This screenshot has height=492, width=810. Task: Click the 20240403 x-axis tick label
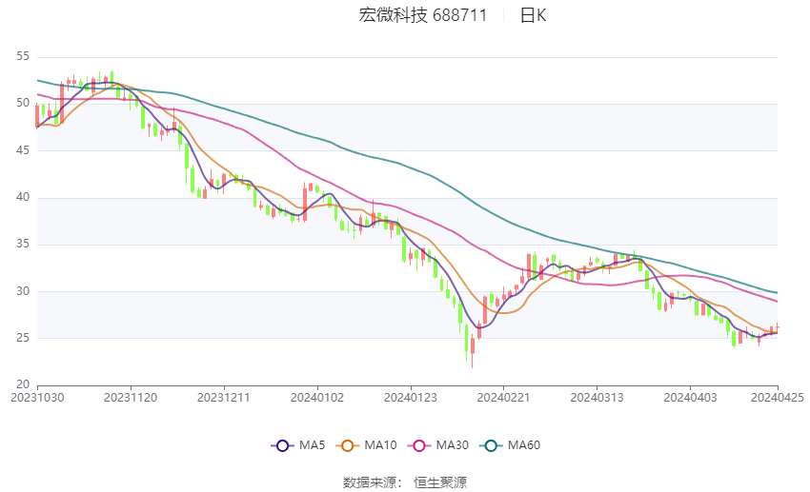(690, 398)
